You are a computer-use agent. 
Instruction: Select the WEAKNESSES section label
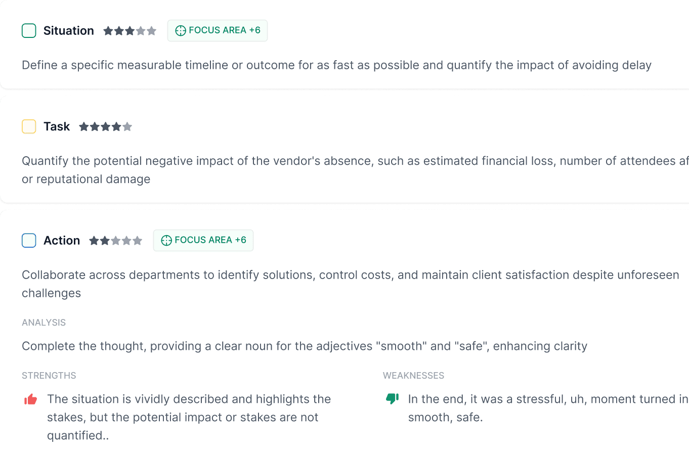pyautogui.click(x=413, y=375)
